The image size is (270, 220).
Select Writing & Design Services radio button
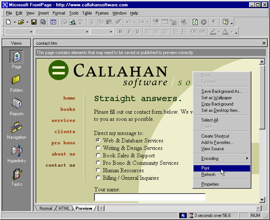tap(98, 148)
